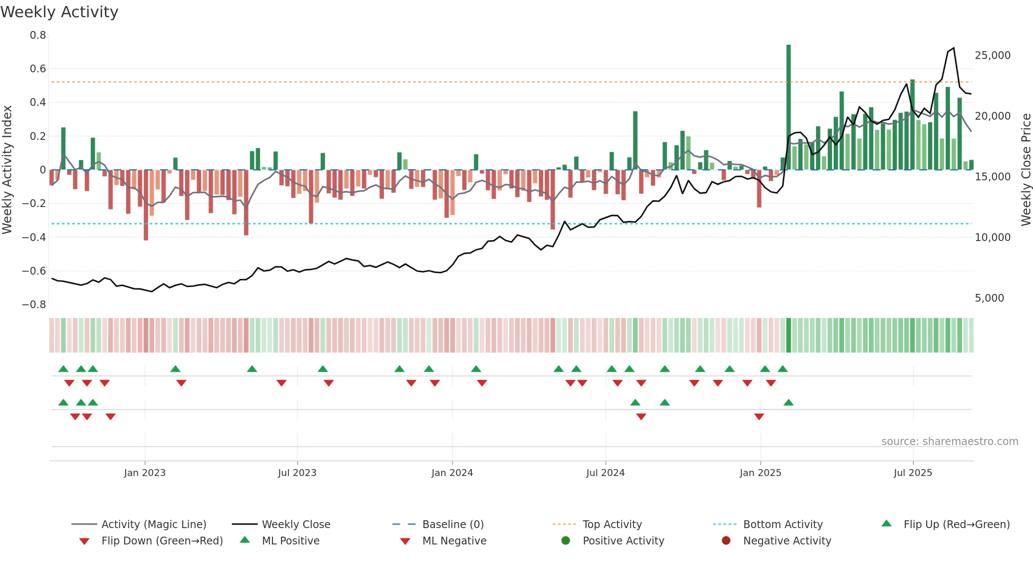Toggle the ML Positive legend entry
The height and width of the screenshot is (581, 1033).
[x=280, y=541]
